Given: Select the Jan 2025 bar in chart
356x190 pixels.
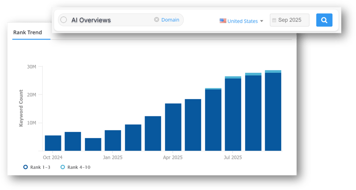Looking at the screenshot, I should click(113, 140).
